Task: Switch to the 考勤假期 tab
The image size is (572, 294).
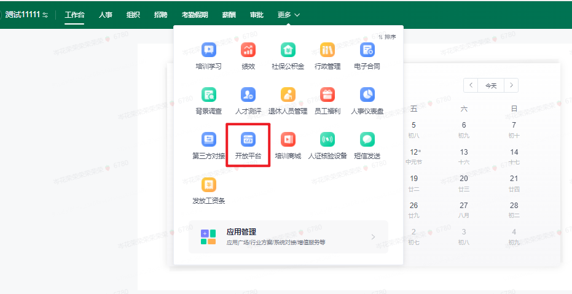Action: click(195, 15)
